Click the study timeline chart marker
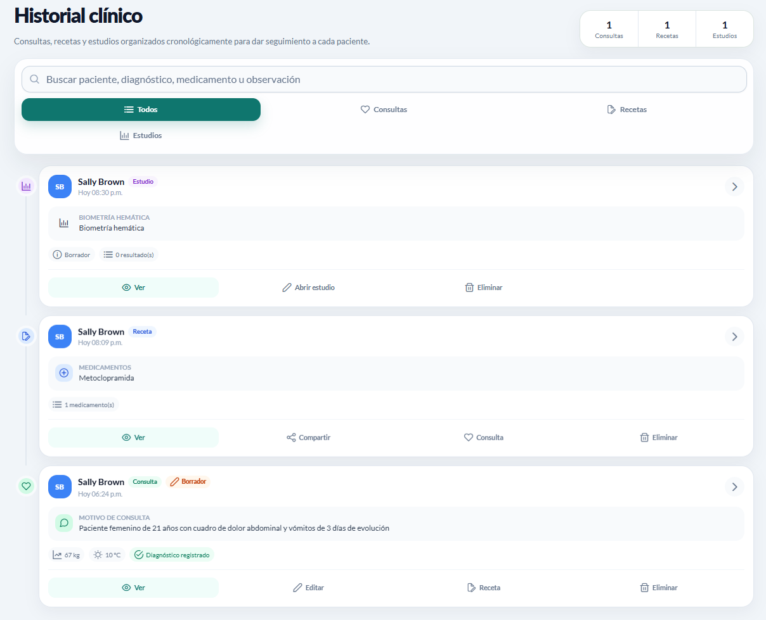This screenshot has width=766, height=620. coord(26,186)
